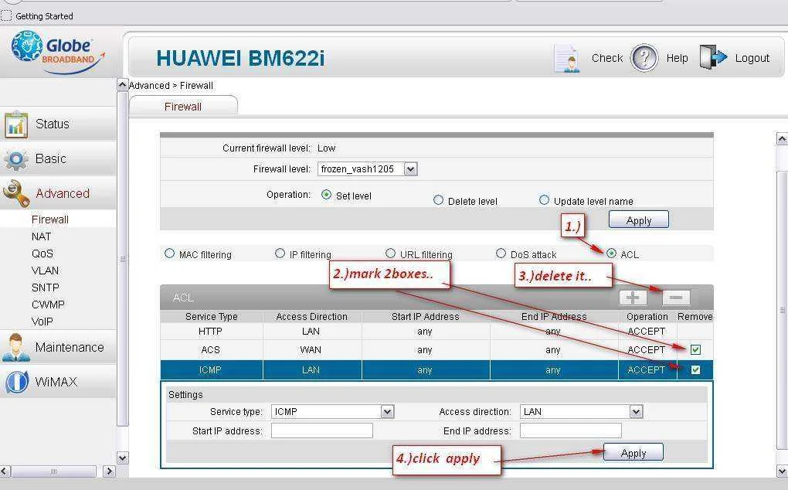This screenshot has width=788, height=490.
Task: Click the Getting Started bookmark
Action: [37, 16]
